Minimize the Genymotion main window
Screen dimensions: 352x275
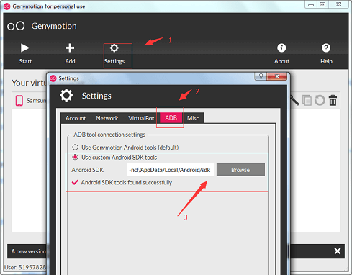pyautogui.click(x=311, y=4)
